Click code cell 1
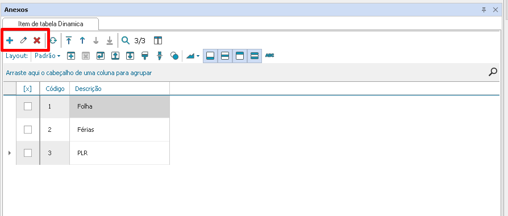The height and width of the screenshot is (216, 508). [55, 106]
